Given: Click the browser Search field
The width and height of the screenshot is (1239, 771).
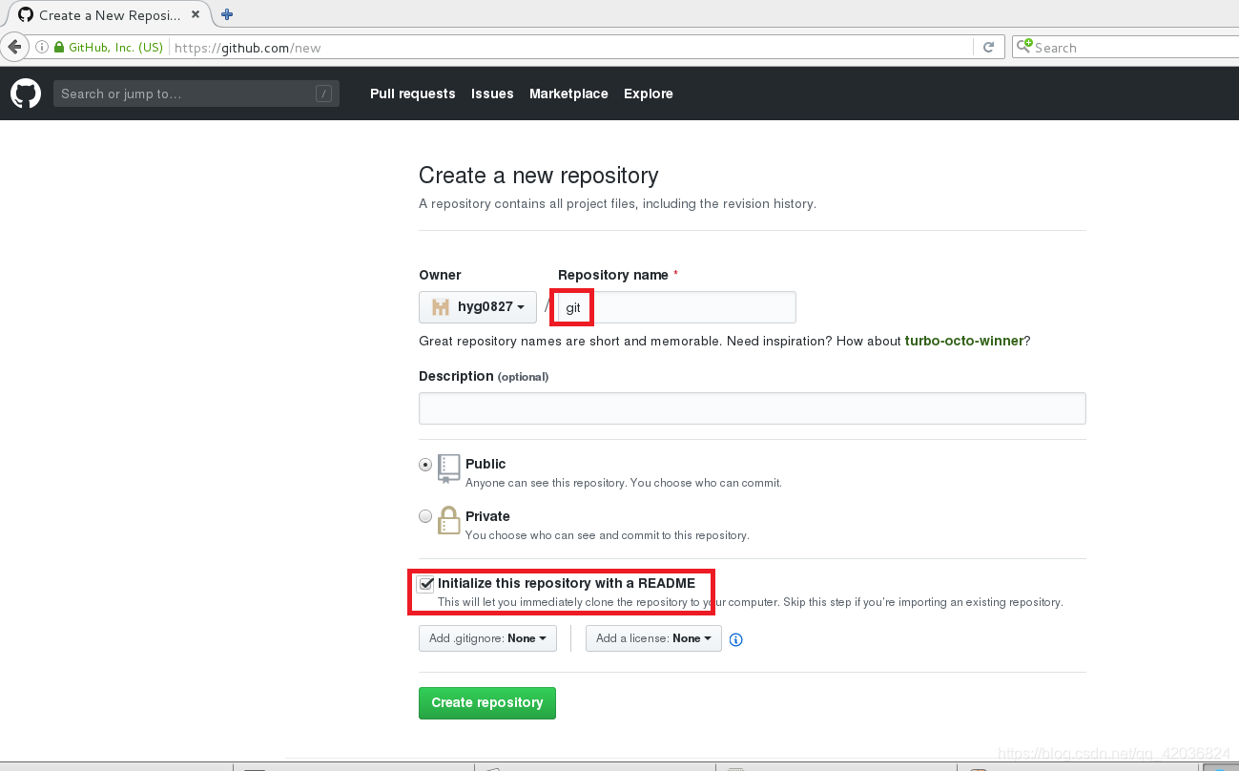Looking at the screenshot, I should click(x=1125, y=47).
